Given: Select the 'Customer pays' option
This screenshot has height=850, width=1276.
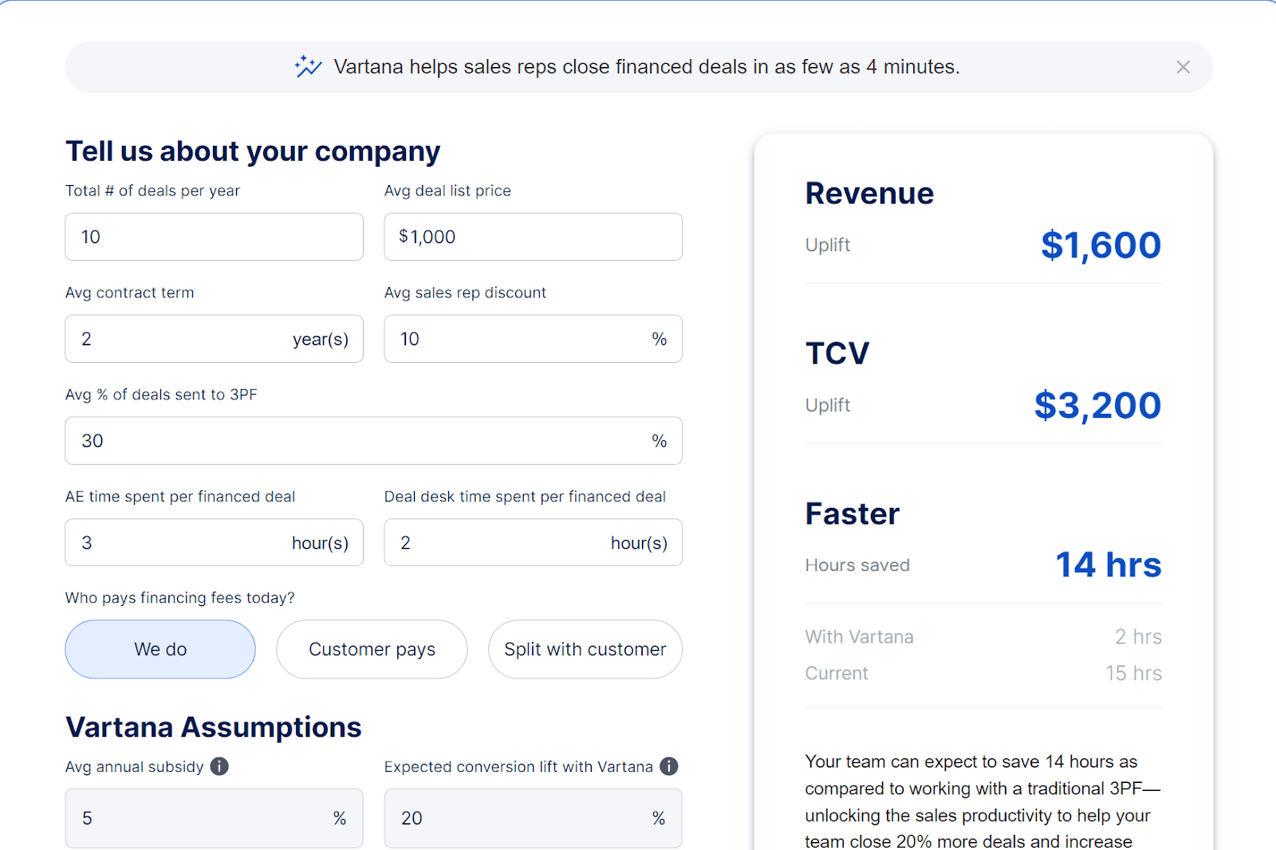Looking at the screenshot, I should pyautogui.click(x=372, y=649).
